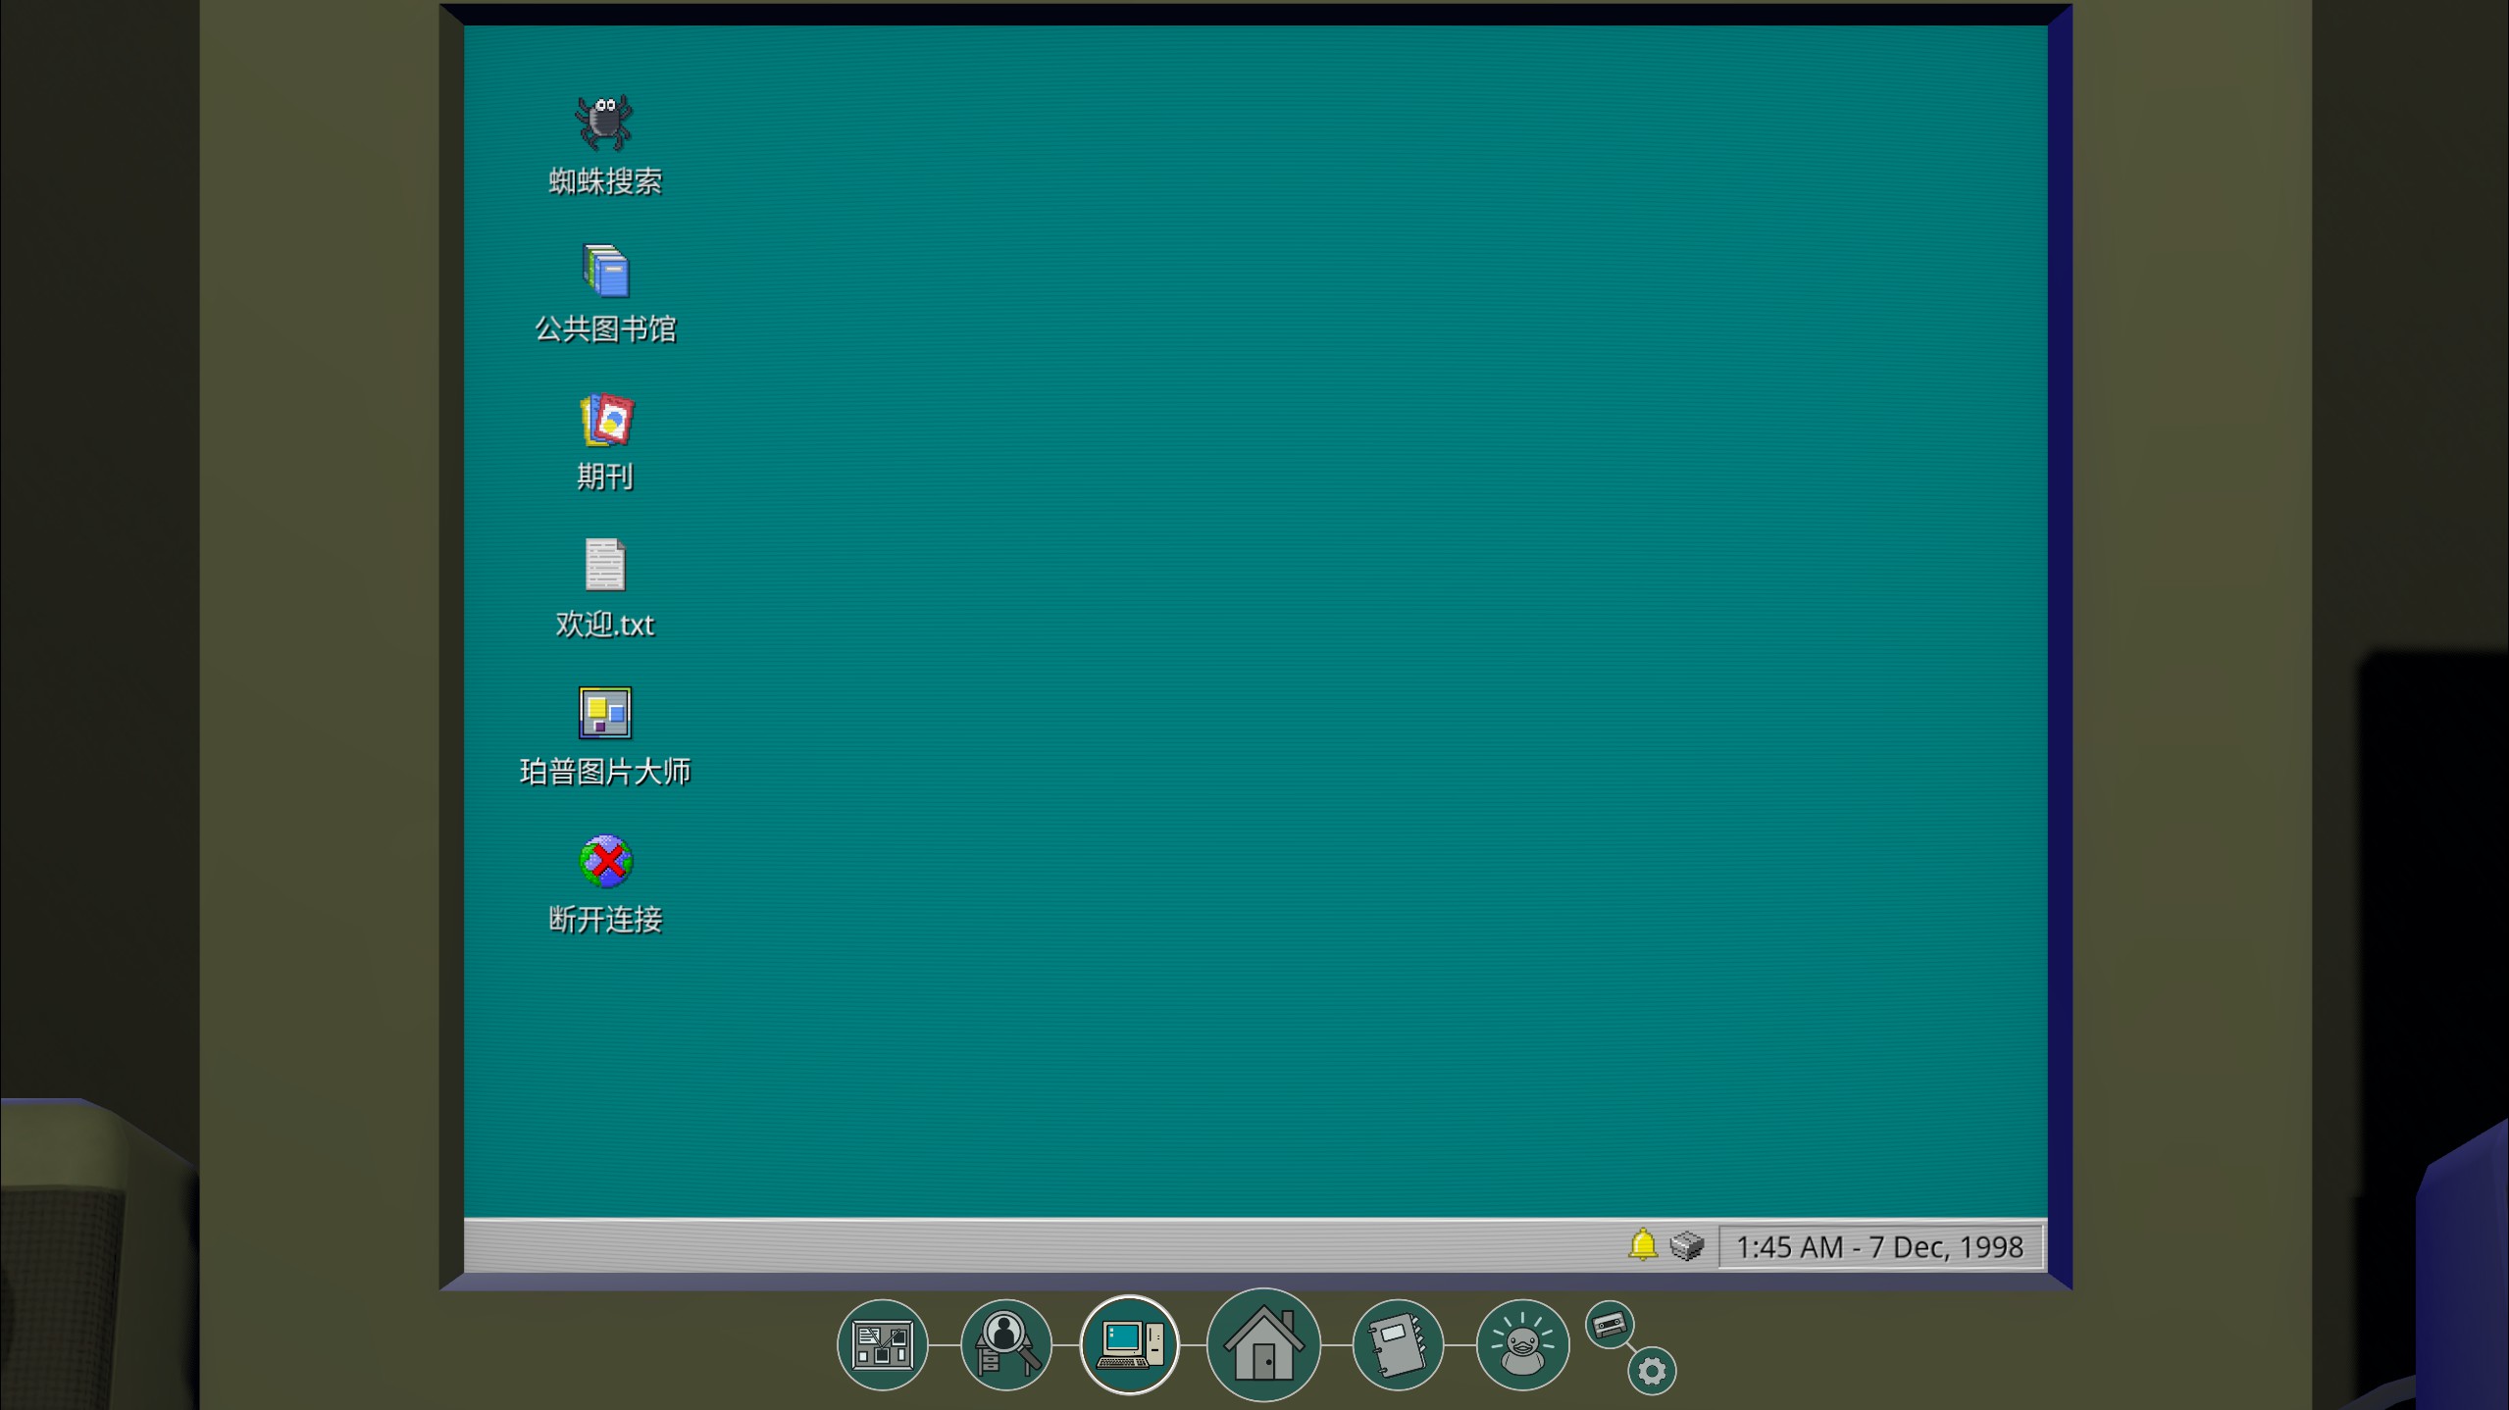This screenshot has width=2509, height=1410.
Task: Click the taskbar clock showing 1:45 AM
Action: (1879, 1247)
